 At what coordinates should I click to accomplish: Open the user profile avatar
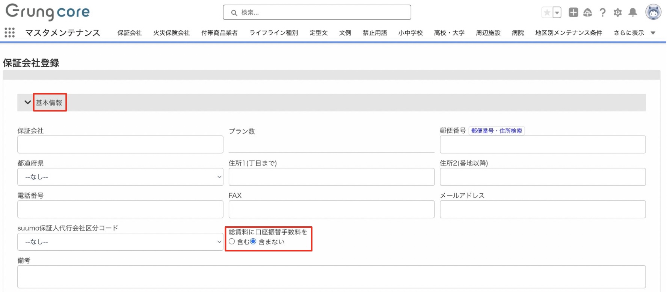[x=653, y=12]
